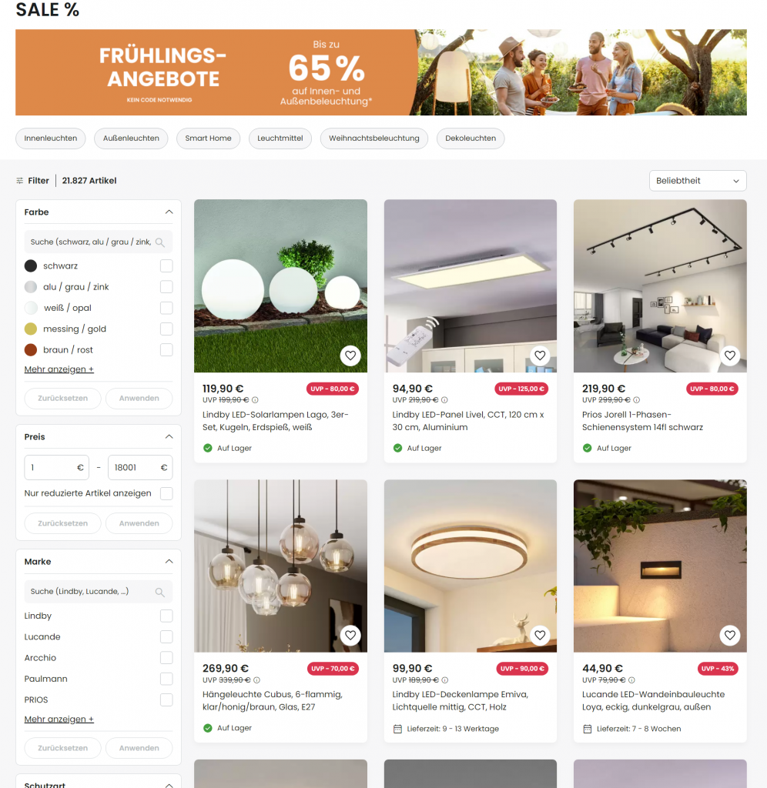Favorite the Lindby LED-Panel Livel heart icon

tap(540, 356)
